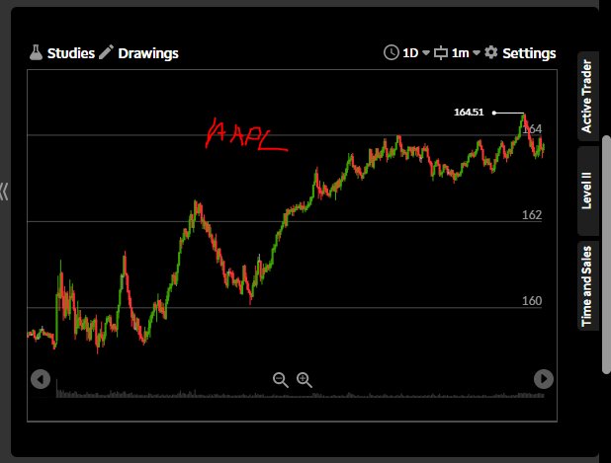Click the vertical scrollbar on right edge
The image size is (611, 463).
click(x=606, y=255)
